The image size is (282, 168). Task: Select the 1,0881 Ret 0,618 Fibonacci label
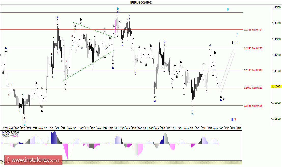pos(253,106)
